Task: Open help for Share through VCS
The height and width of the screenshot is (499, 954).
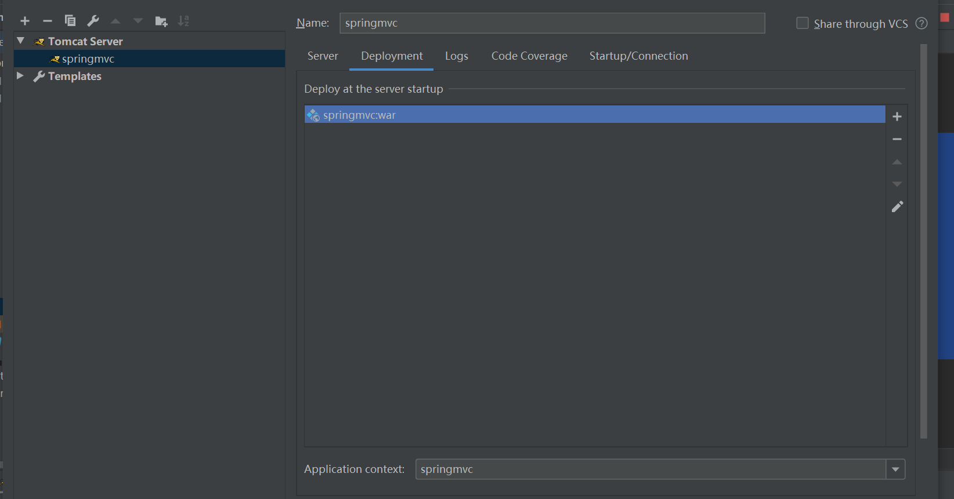Action: click(x=922, y=23)
